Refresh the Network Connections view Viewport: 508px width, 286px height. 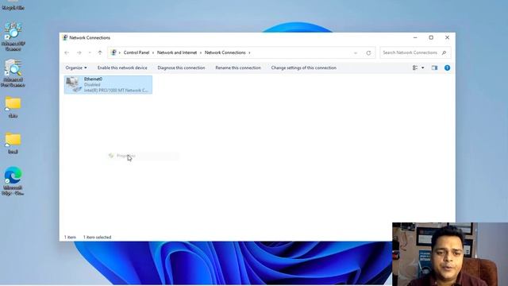368,53
